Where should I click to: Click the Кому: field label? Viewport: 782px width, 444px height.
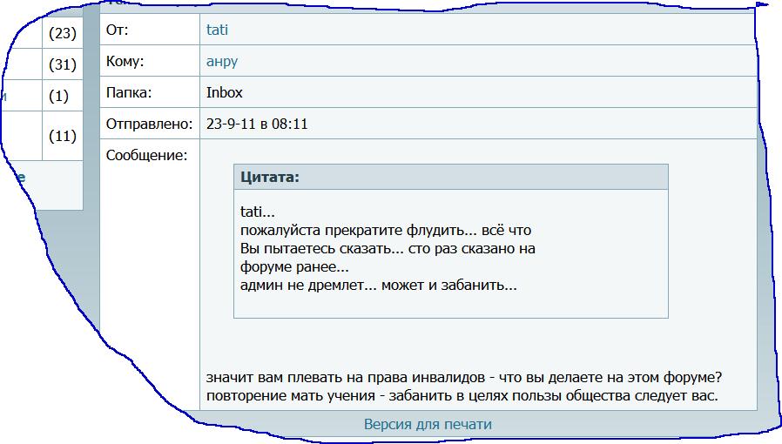pyautogui.click(x=125, y=62)
